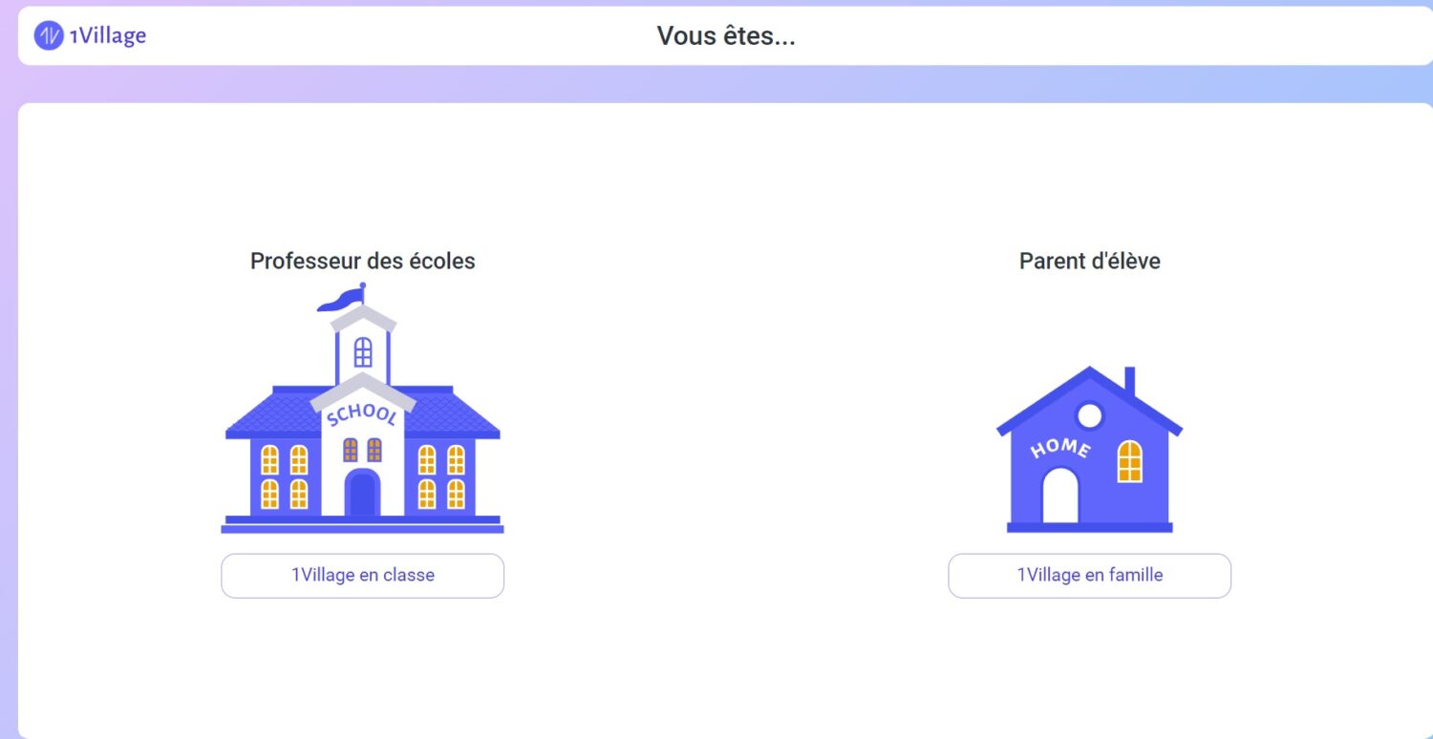This screenshot has height=739, width=1433.
Task: Choose the 1Village en famille button
Action: (x=1090, y=576)
